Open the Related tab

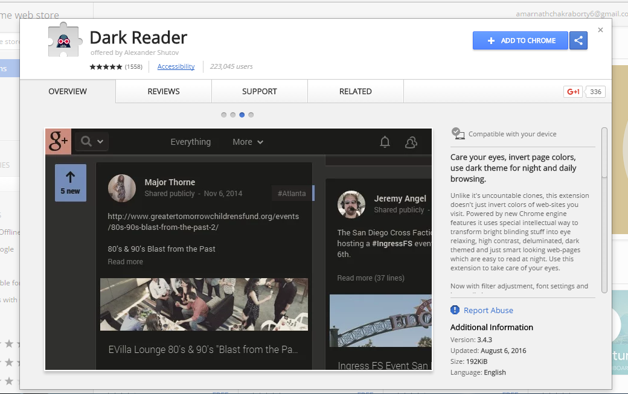point(356,91)
